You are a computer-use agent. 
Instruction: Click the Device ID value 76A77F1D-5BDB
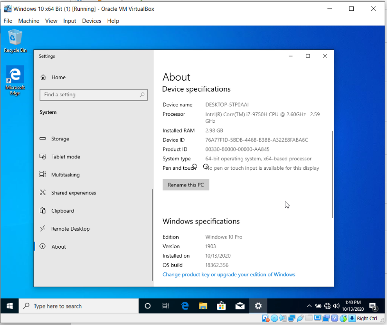tap(256, 140)
